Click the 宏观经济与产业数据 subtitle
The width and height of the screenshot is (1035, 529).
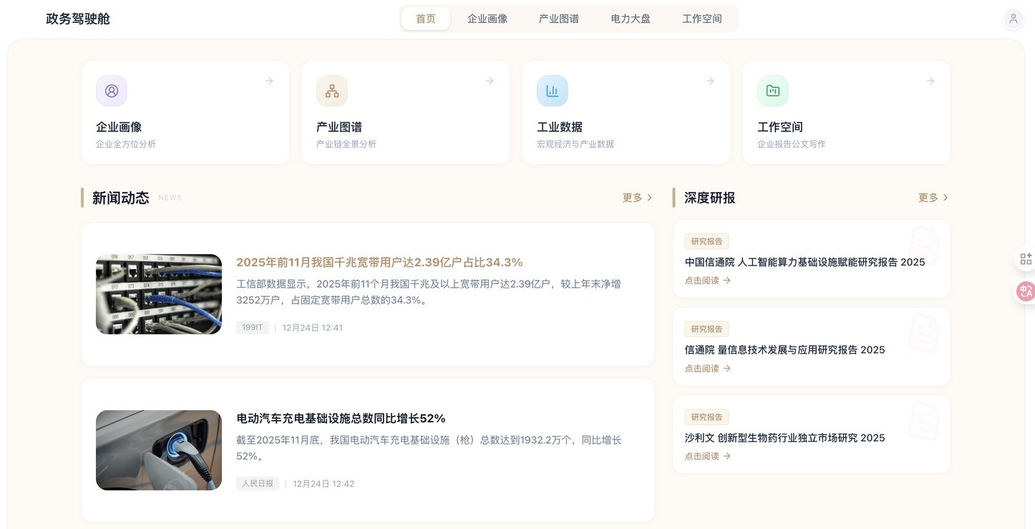point(575,144)
